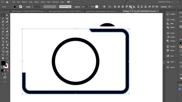The height and width of the screenshot is (102, 182).
Task: Open the Brushes panel
Action: [171, 46]
